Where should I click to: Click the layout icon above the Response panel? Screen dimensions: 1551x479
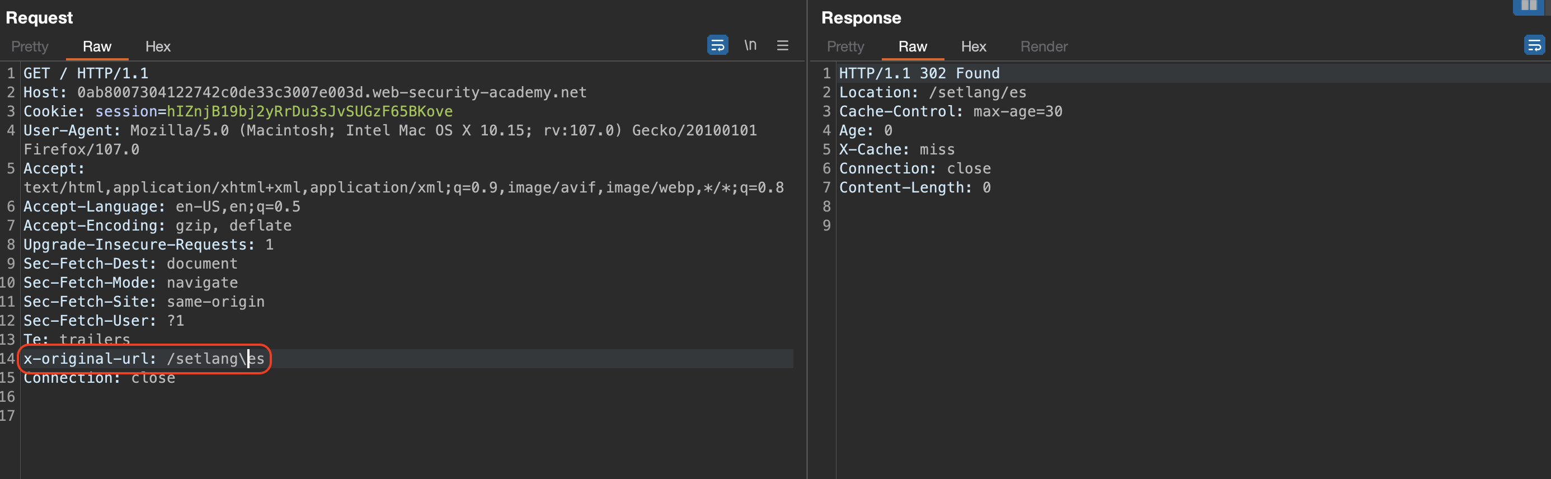tap(1528, 6)
